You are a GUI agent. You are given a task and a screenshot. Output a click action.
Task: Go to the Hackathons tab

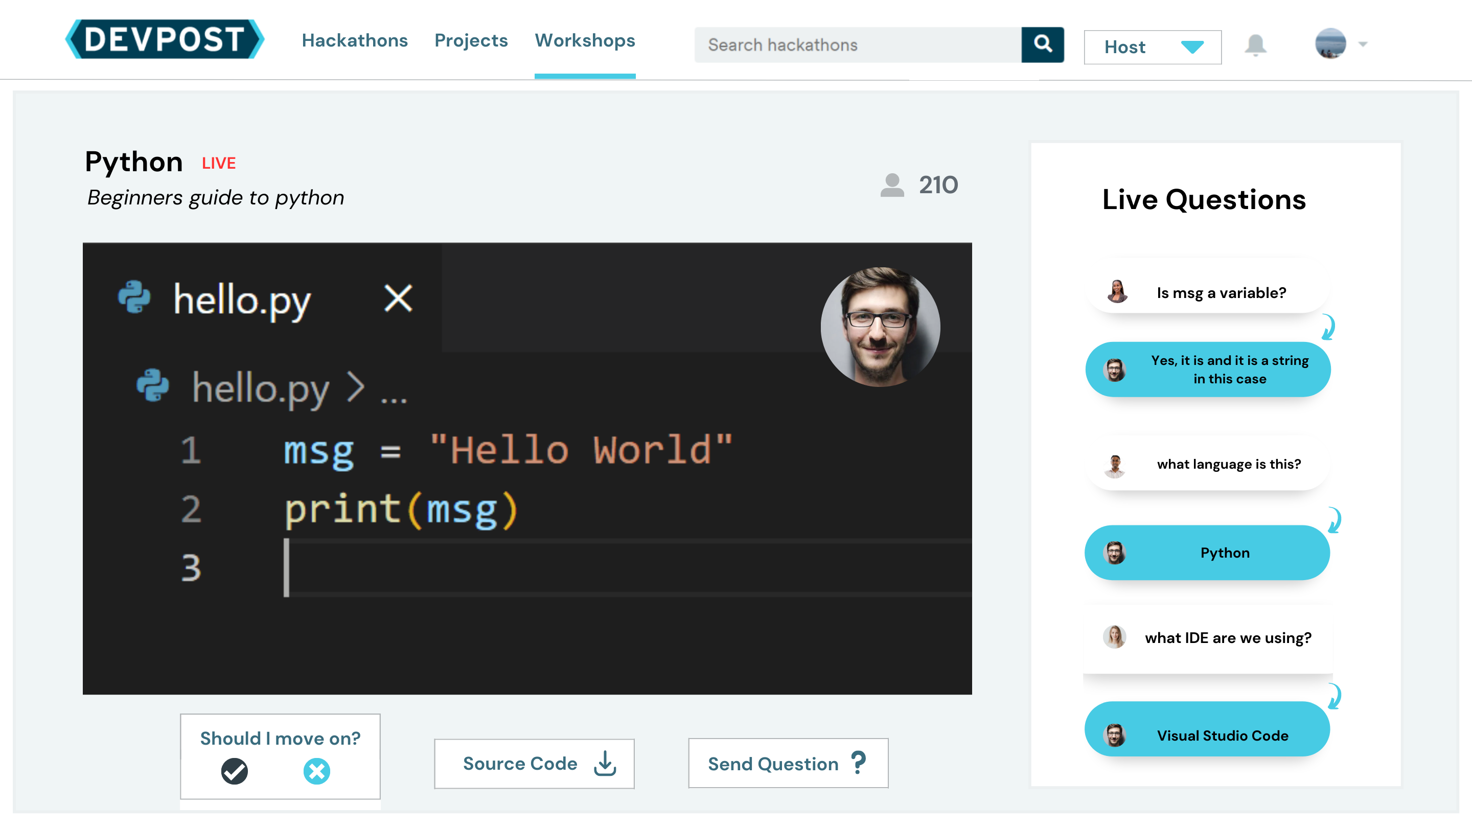point(354,40)
